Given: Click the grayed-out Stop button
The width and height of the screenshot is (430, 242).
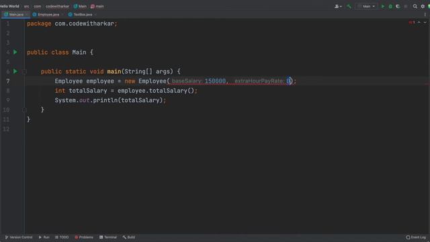Looking at the screenshot, I should (x=406, y=6).
